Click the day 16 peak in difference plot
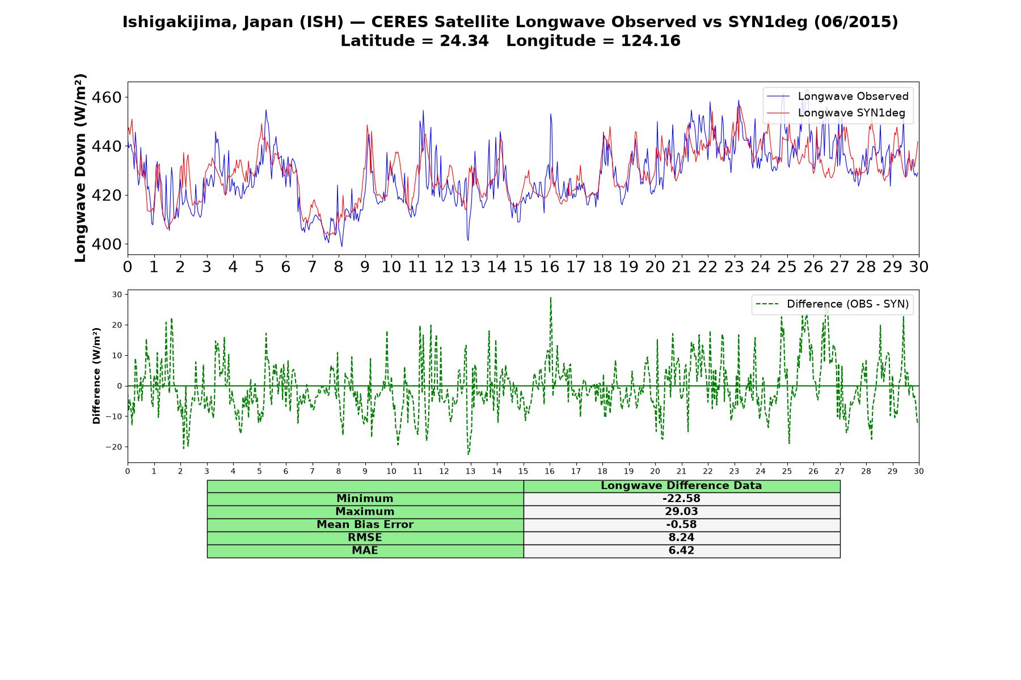The height and width of the screenshot is (680, 1021). pyautogui.click(x=550, y=298)
